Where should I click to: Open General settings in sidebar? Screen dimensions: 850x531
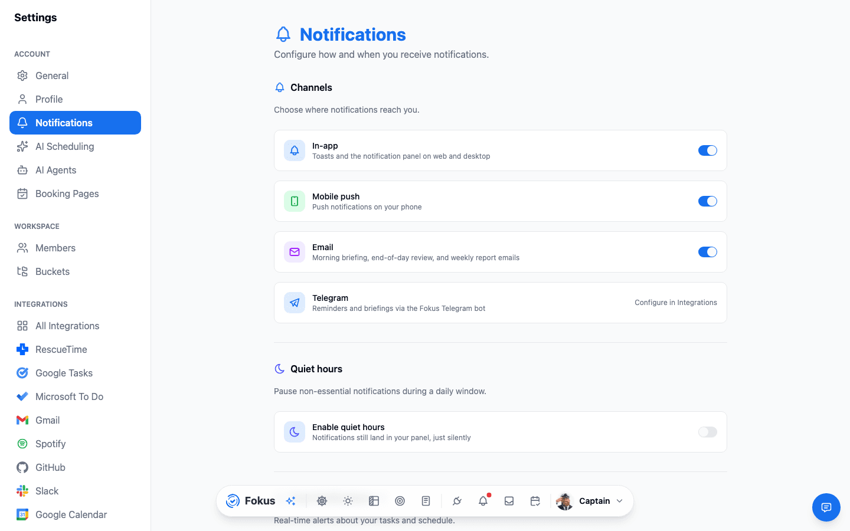click(x=75, y=76)
